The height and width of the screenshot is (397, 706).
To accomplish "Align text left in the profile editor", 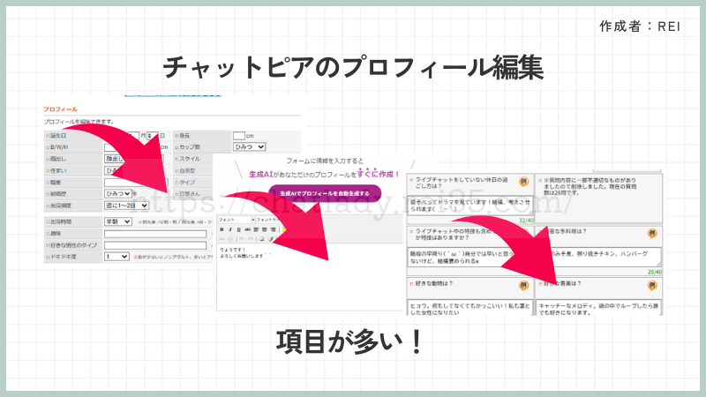I will click(x=256, y=229).
